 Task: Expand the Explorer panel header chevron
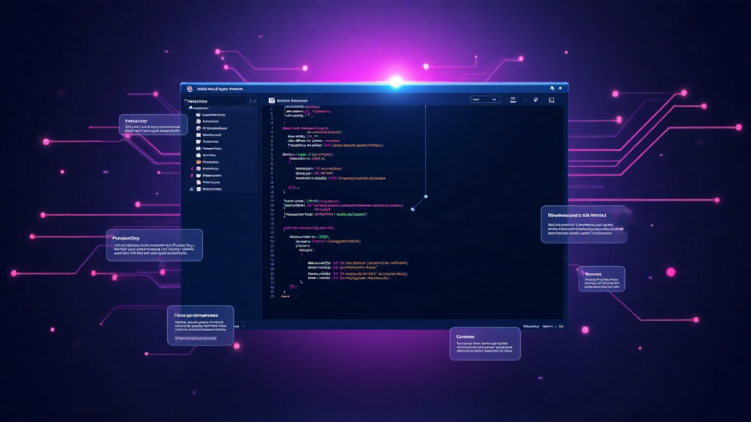pyautogui.click(x=186, y=101)
